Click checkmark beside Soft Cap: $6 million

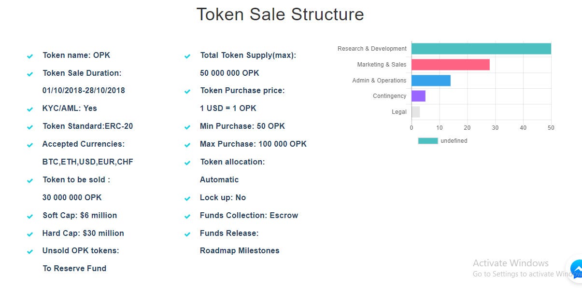click(x=30, y=217)
